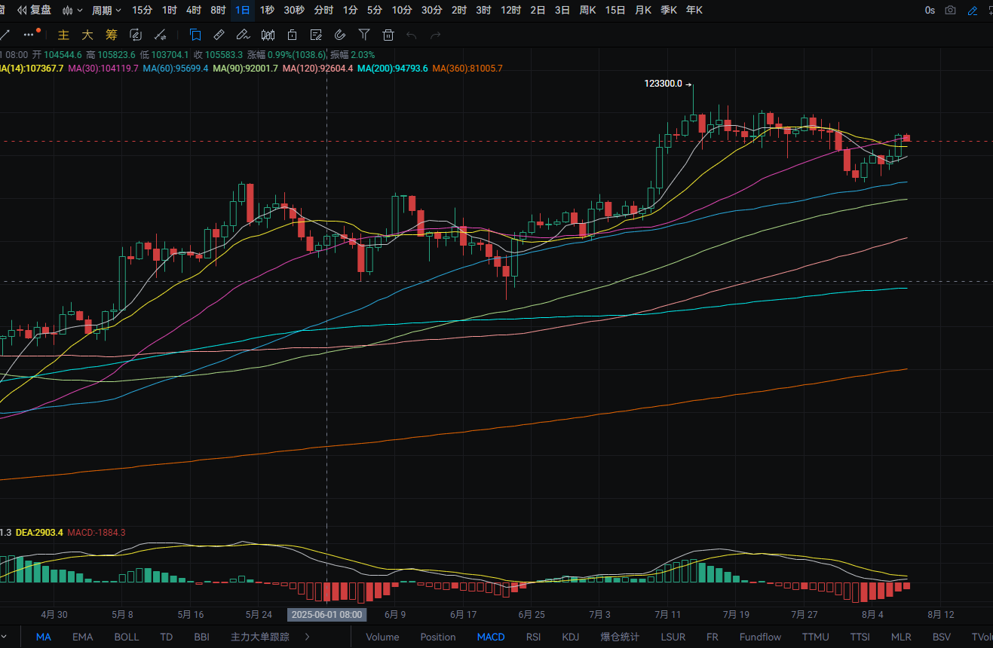993x648 pixels.
Task: Expand the chart type dropdown
Action: (x=72, y=11)
